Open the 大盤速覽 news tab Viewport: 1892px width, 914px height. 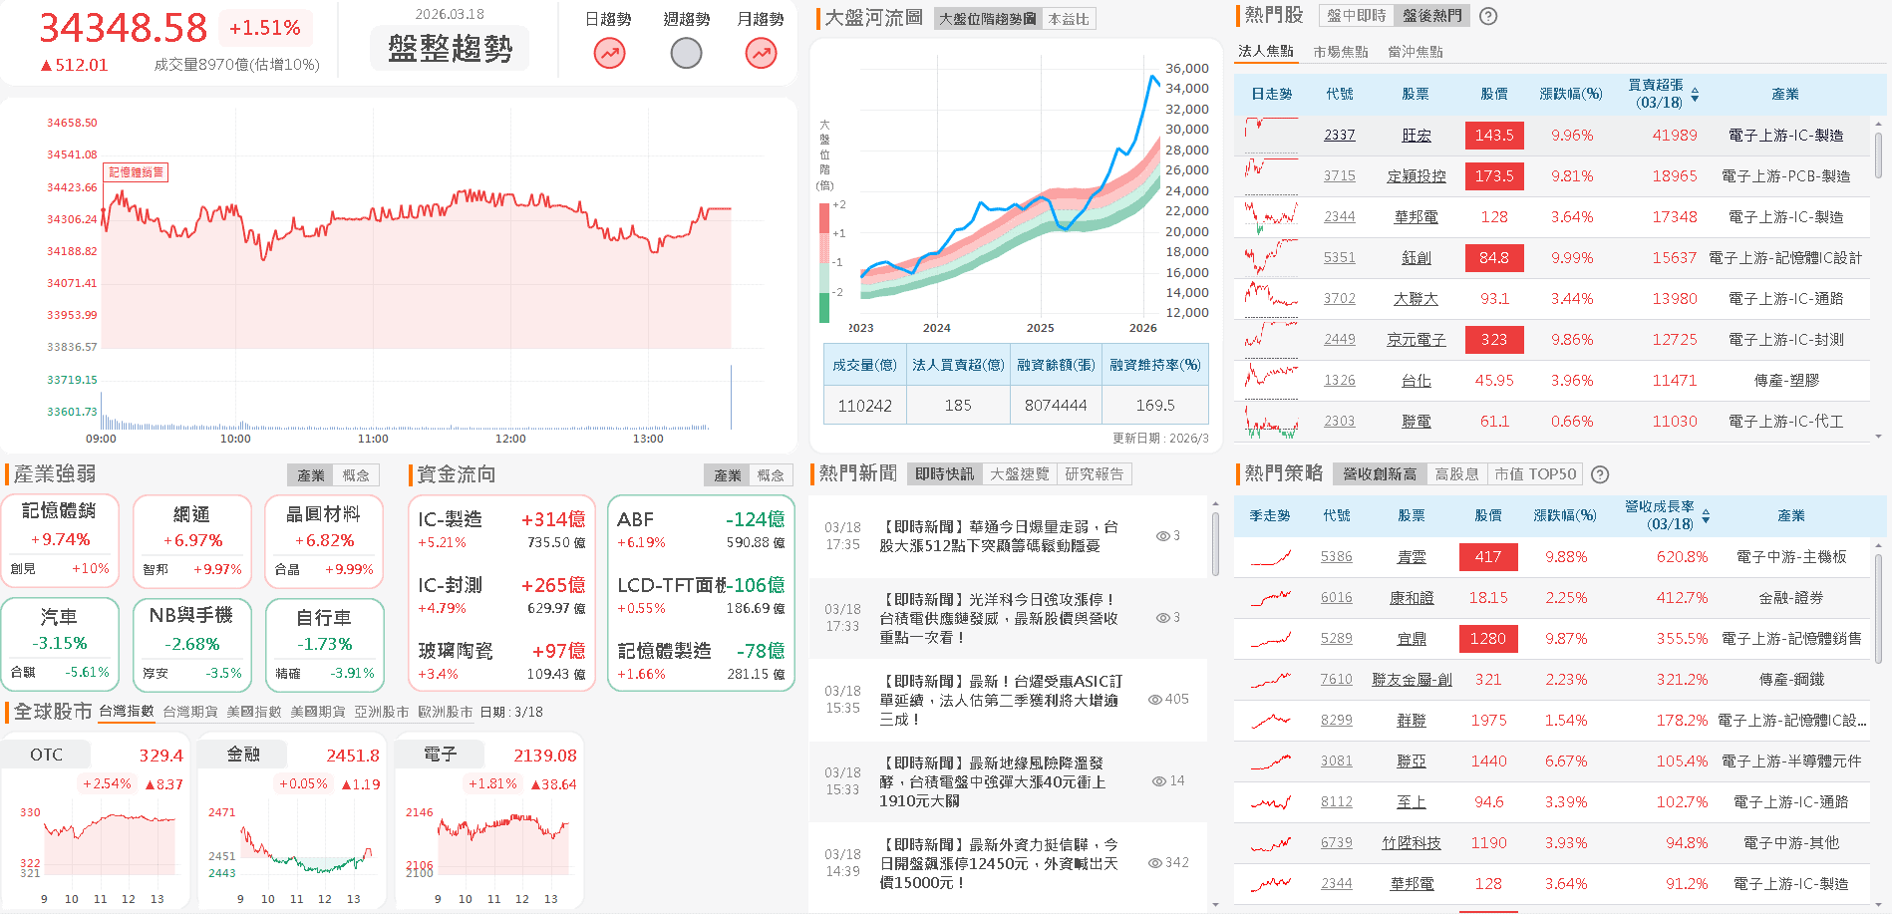[1019, 473]
